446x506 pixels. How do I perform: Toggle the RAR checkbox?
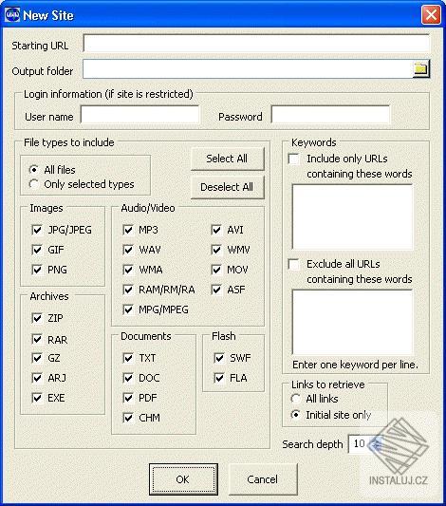[x=37, y=339]
